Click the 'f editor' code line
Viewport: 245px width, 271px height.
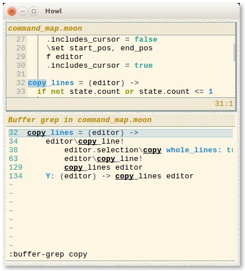(65, 57)
